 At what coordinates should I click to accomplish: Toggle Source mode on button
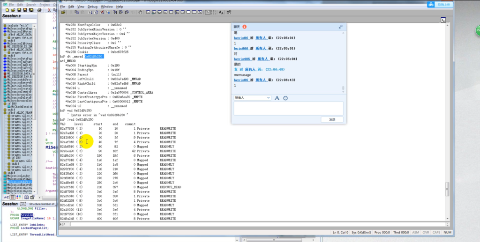pos(208,12)
